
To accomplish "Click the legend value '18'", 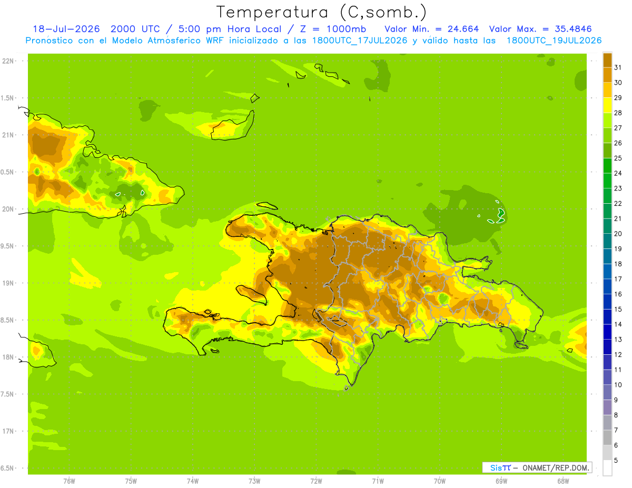I will tap(618, 264).
